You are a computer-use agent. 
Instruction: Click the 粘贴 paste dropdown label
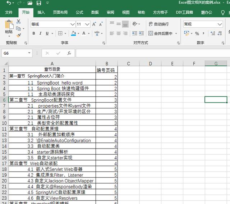click(9, 33)
